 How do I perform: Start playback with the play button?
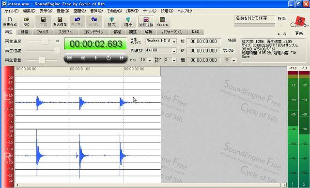click(96, 58)
